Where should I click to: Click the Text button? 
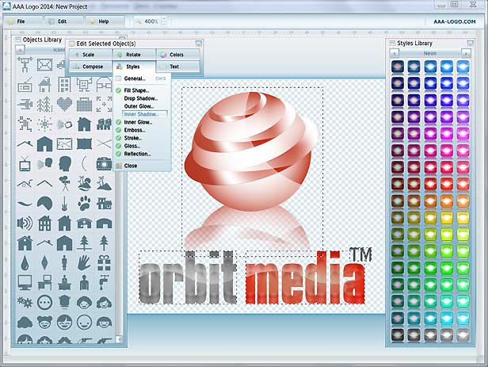[177, 67]
